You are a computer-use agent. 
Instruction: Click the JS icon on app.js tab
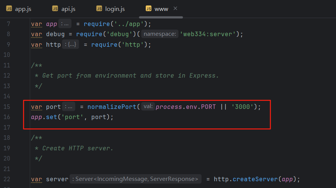(9, 9)
